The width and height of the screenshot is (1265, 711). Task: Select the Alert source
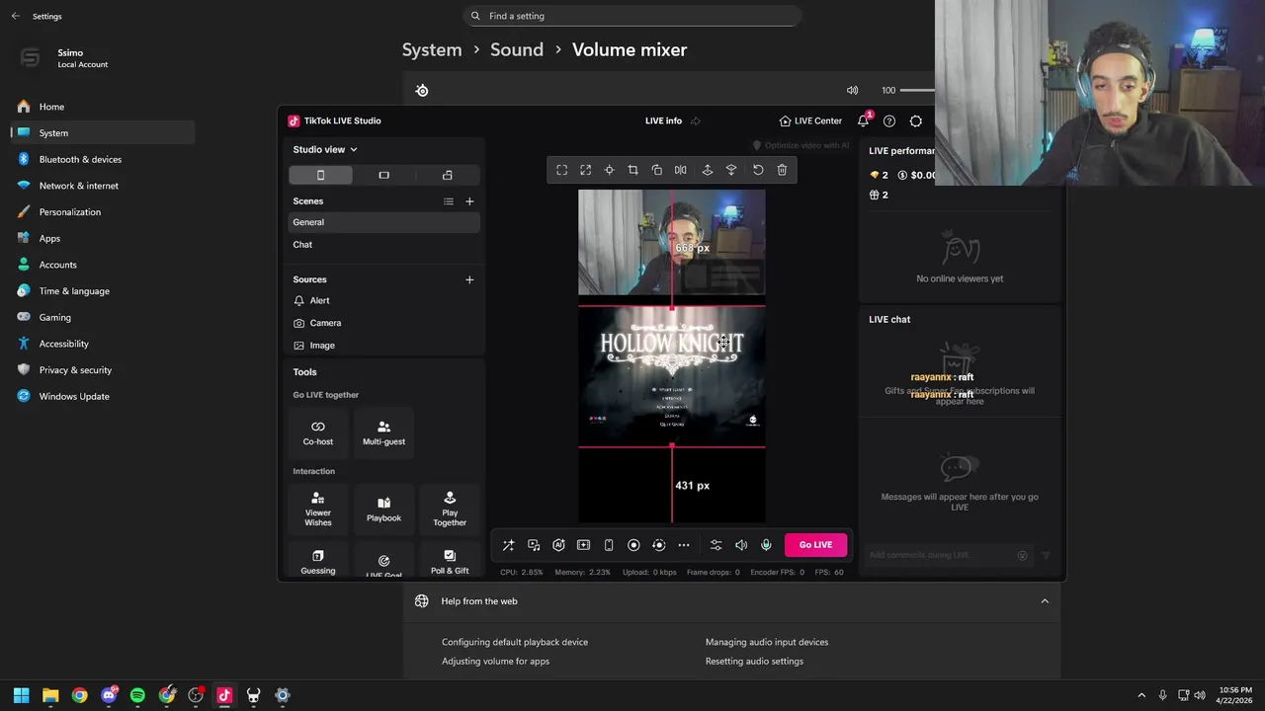[384, 300]
